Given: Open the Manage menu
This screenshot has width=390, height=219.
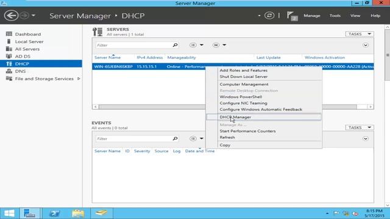Looking at the screenshot, I should pos(311,16).
